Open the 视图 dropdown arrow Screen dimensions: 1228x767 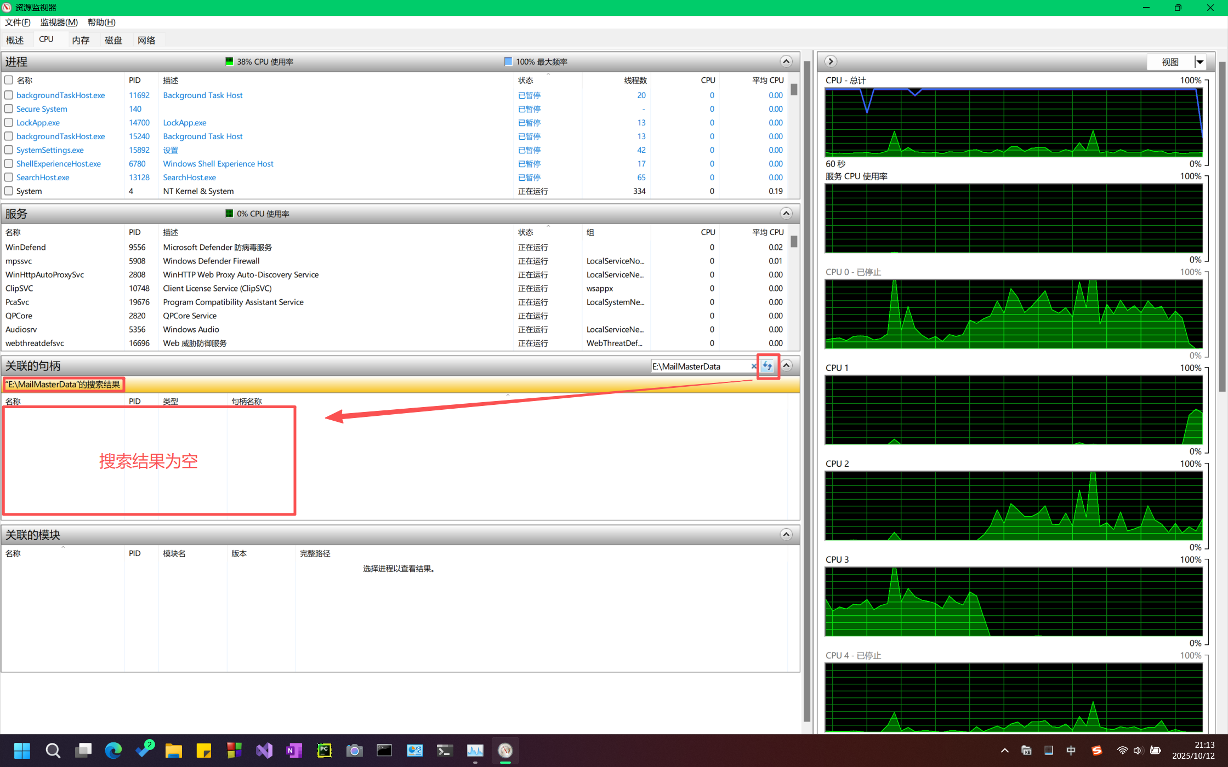pos(1200,62)
